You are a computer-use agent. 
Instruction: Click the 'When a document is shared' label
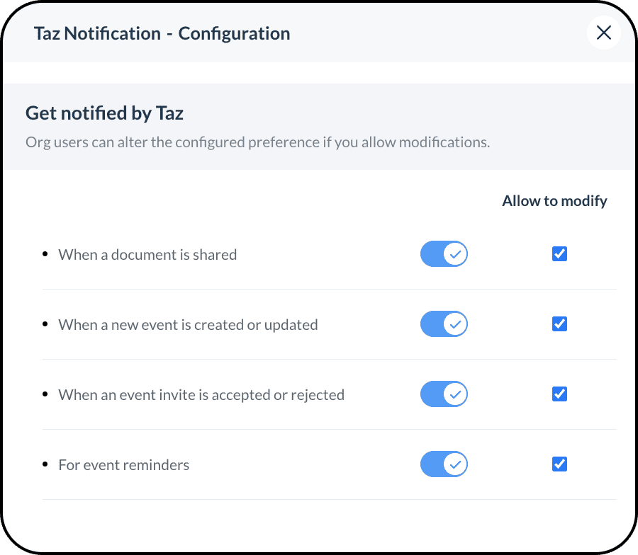(x=147, y=255)
